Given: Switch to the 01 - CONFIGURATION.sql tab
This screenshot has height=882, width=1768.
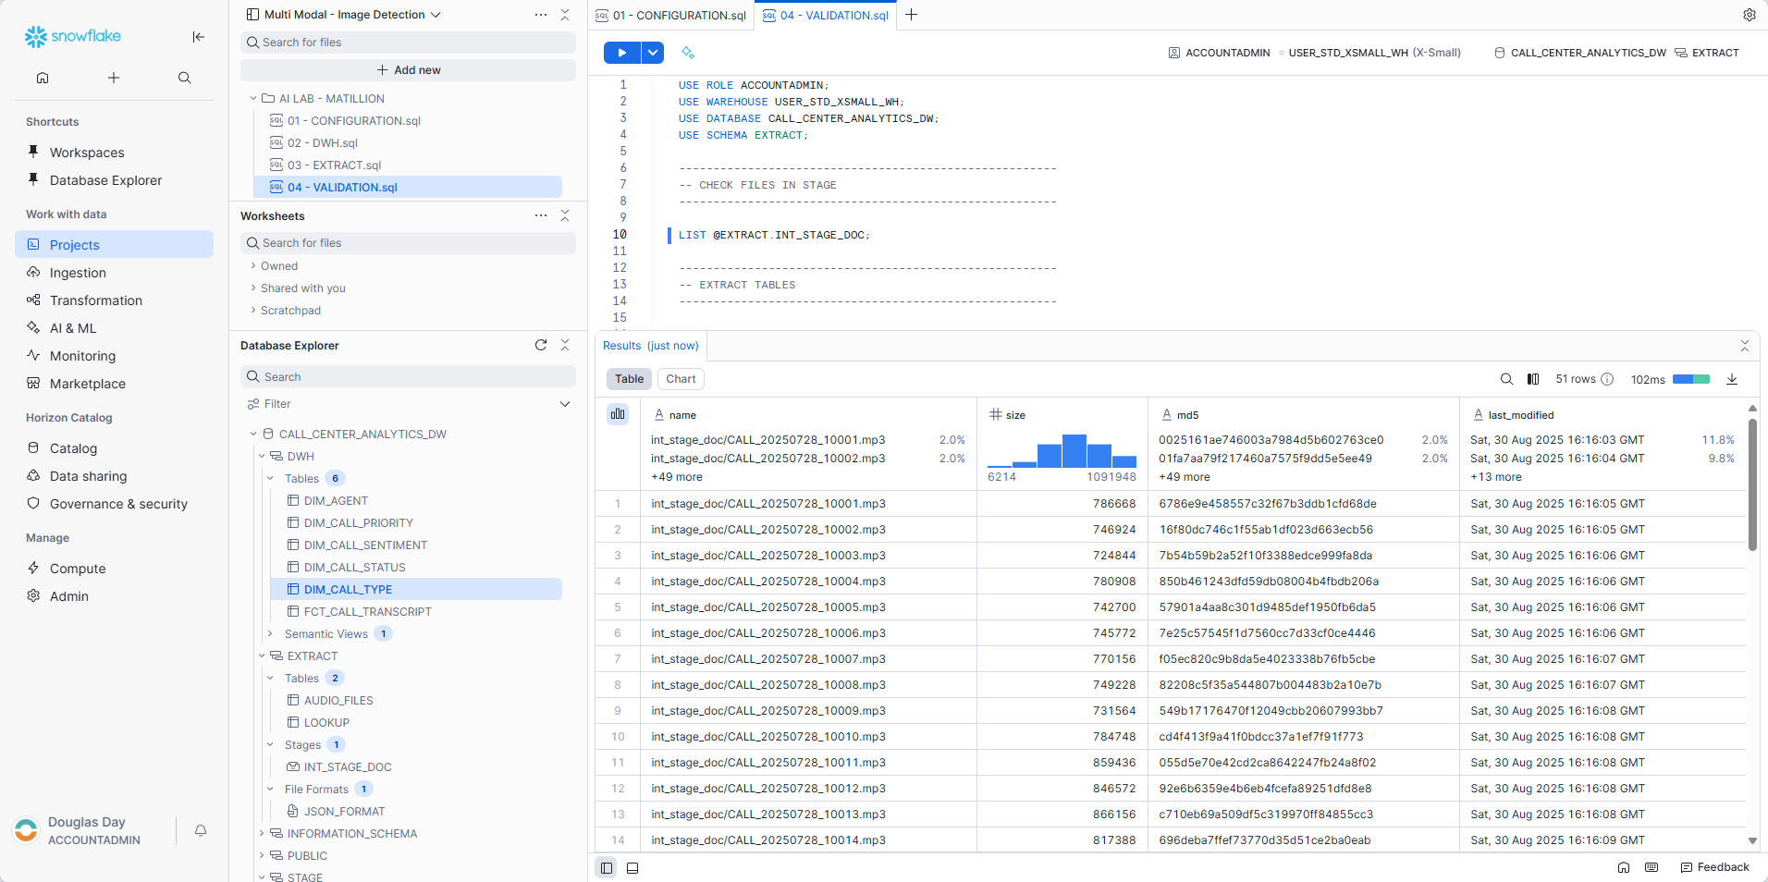Looking at the screenshot, I should coord(671,15).
